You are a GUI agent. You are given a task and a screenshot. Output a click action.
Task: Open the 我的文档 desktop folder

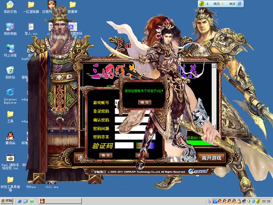point(10,5)
